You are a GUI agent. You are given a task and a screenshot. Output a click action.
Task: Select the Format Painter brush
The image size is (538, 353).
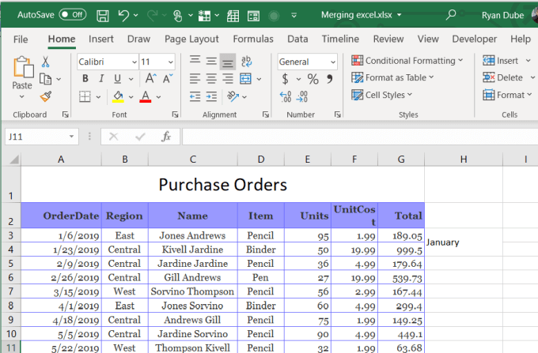coord(45,96)
